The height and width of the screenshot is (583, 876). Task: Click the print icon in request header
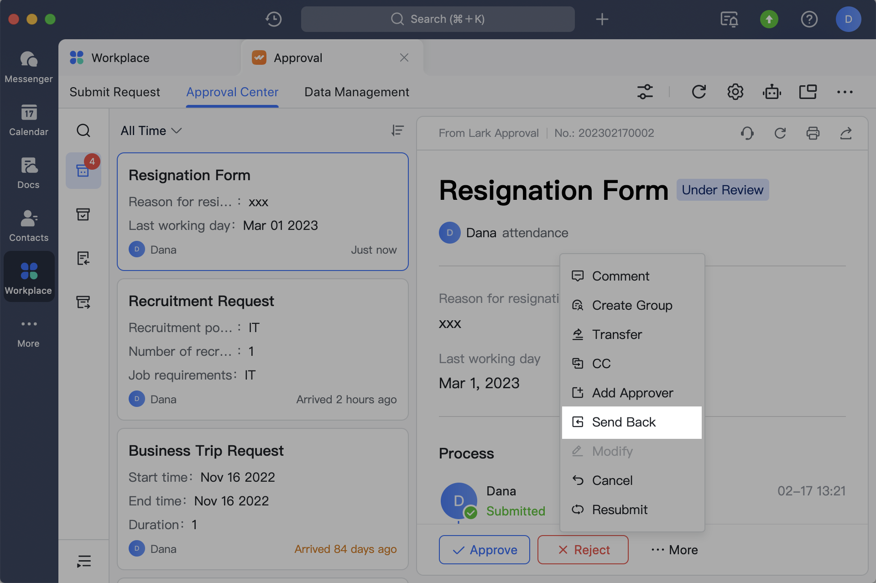[x=813, y=133]
